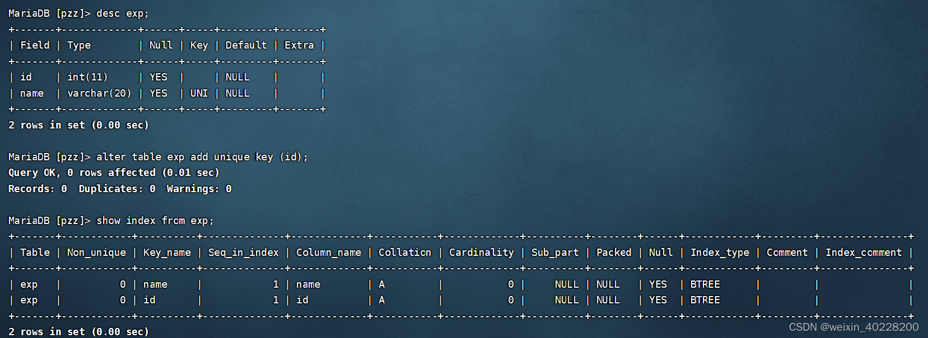Click the 'Table' column header
The image size is (928, 338).
[x=35, y=253]
